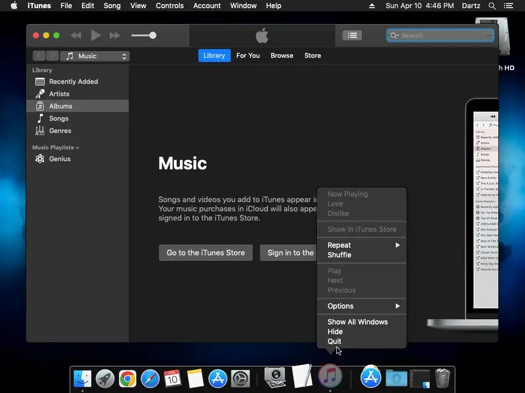Click the date and time in menu bar

point(419,6)
